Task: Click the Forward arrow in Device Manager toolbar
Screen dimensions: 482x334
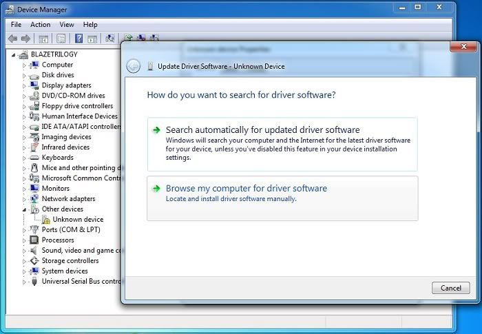Action: click(26, 39)
